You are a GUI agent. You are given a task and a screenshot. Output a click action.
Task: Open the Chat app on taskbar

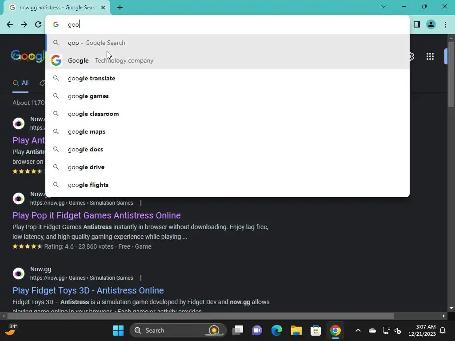[257, 330]
